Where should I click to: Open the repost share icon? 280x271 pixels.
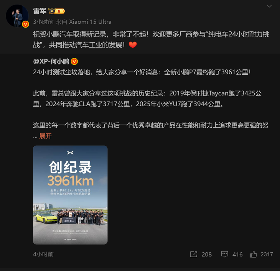(194, 254)
